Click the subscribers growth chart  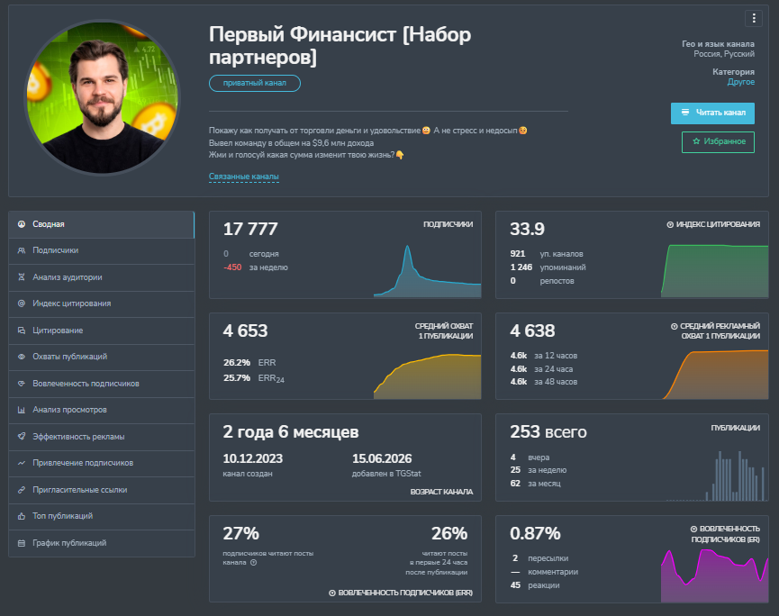(427, 271)
